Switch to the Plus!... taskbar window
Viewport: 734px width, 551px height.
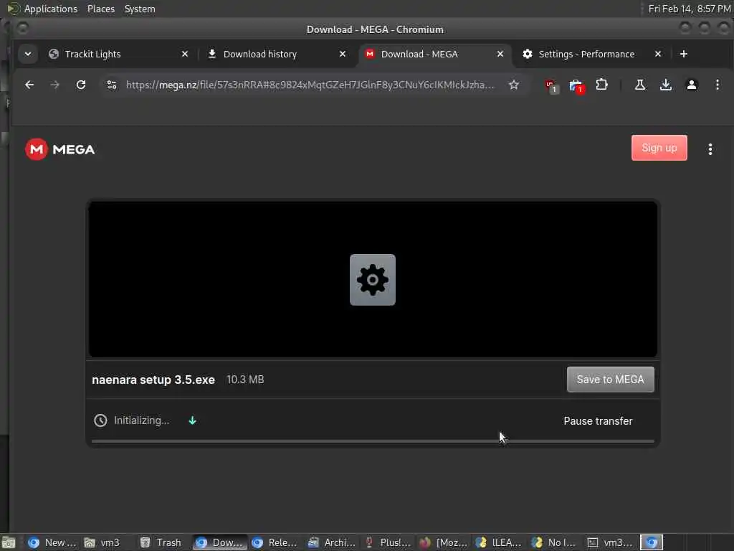387,542
